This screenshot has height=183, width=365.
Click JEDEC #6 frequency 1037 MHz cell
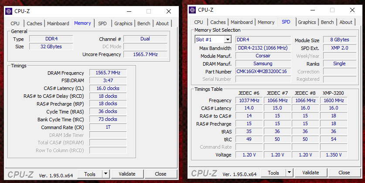point(249,100)
